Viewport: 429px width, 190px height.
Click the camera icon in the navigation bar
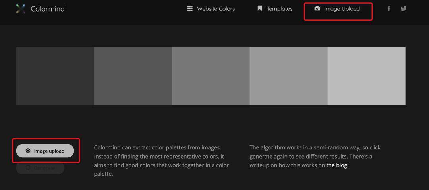317,8
